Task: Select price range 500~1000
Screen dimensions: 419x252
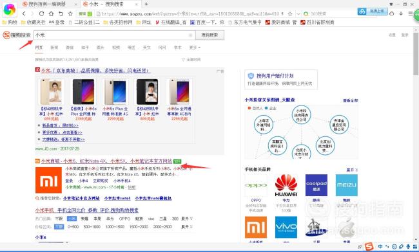Action: tap(92, 227)
